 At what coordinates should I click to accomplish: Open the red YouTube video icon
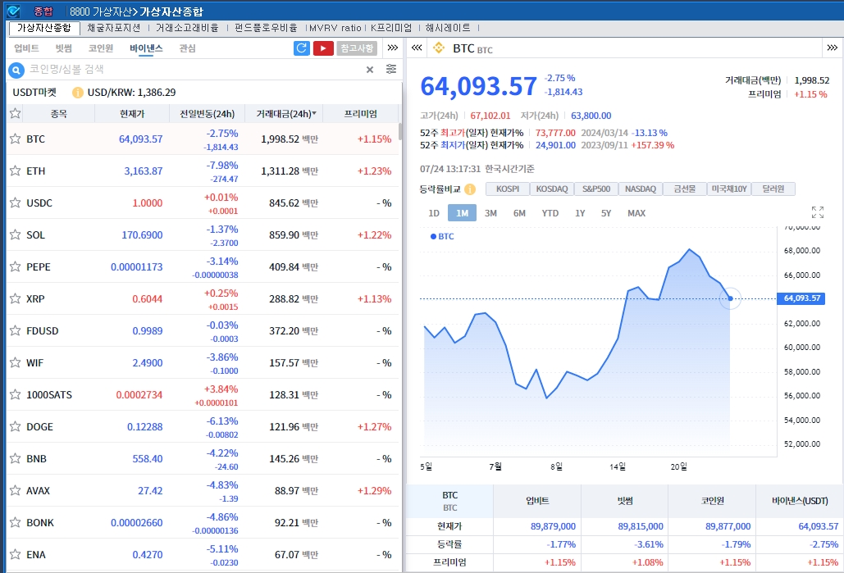[323, 48]
